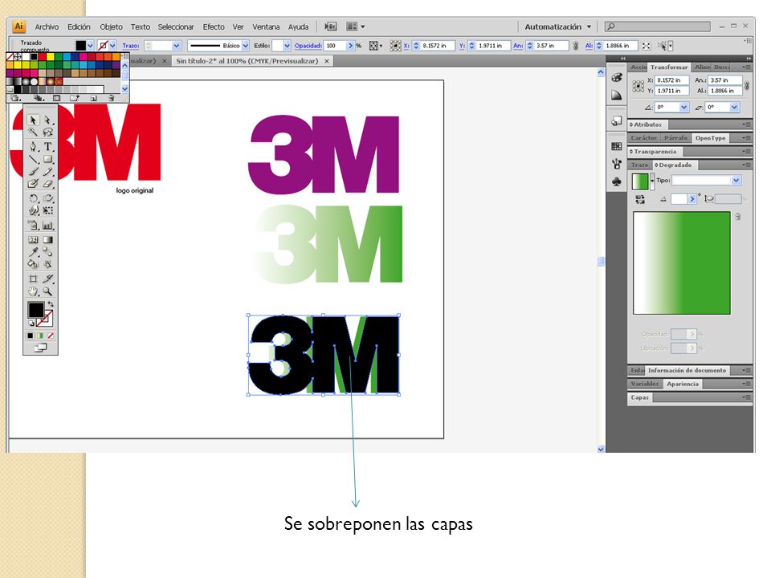Screen dimensions: 771x578
Task: Select the Lasso tool
Action: coord(47,132)
